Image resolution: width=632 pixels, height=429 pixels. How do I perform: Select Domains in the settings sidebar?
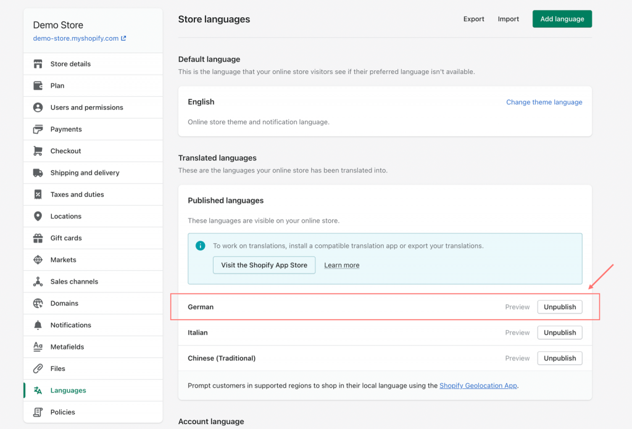click(x=64, y=304)
